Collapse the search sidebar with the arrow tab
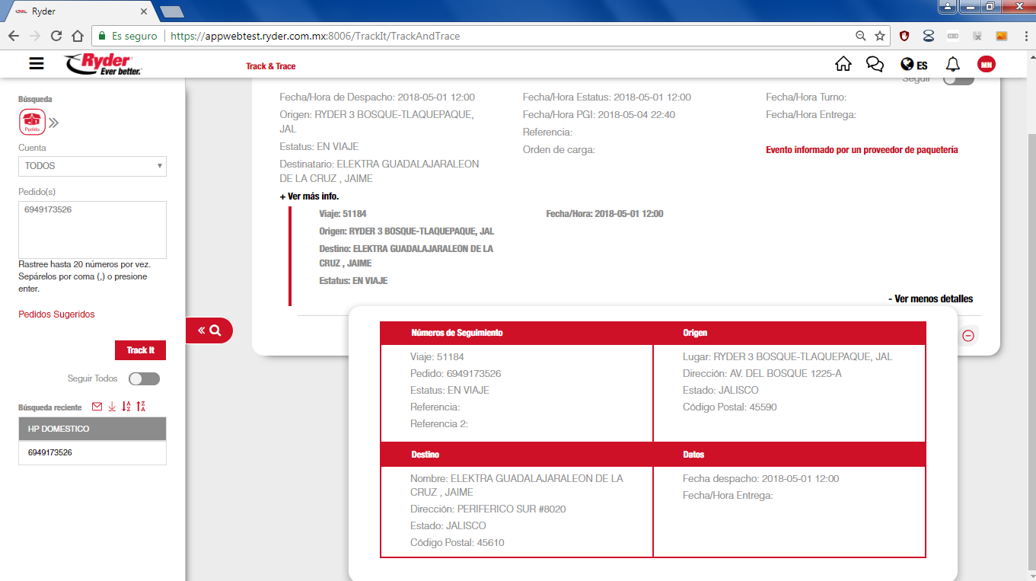This screenshot has width=1036, height=581. coord(209,330)
